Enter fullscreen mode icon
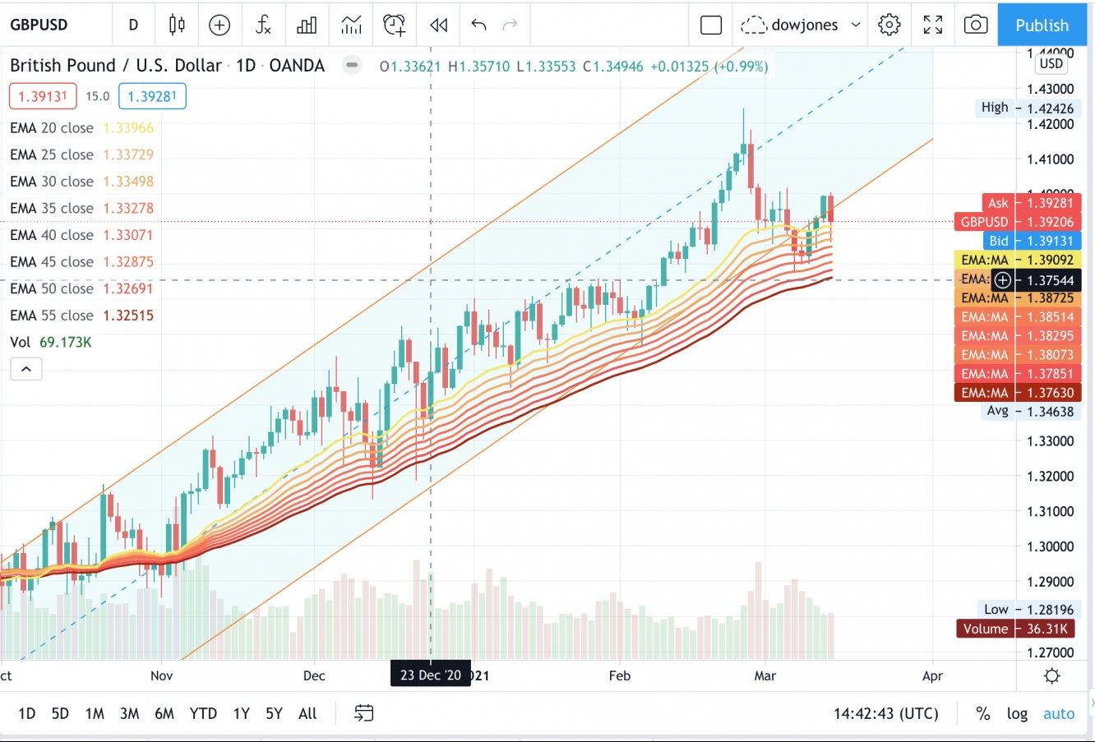Viewport: 1095px width, 742px height. [933, 25]
